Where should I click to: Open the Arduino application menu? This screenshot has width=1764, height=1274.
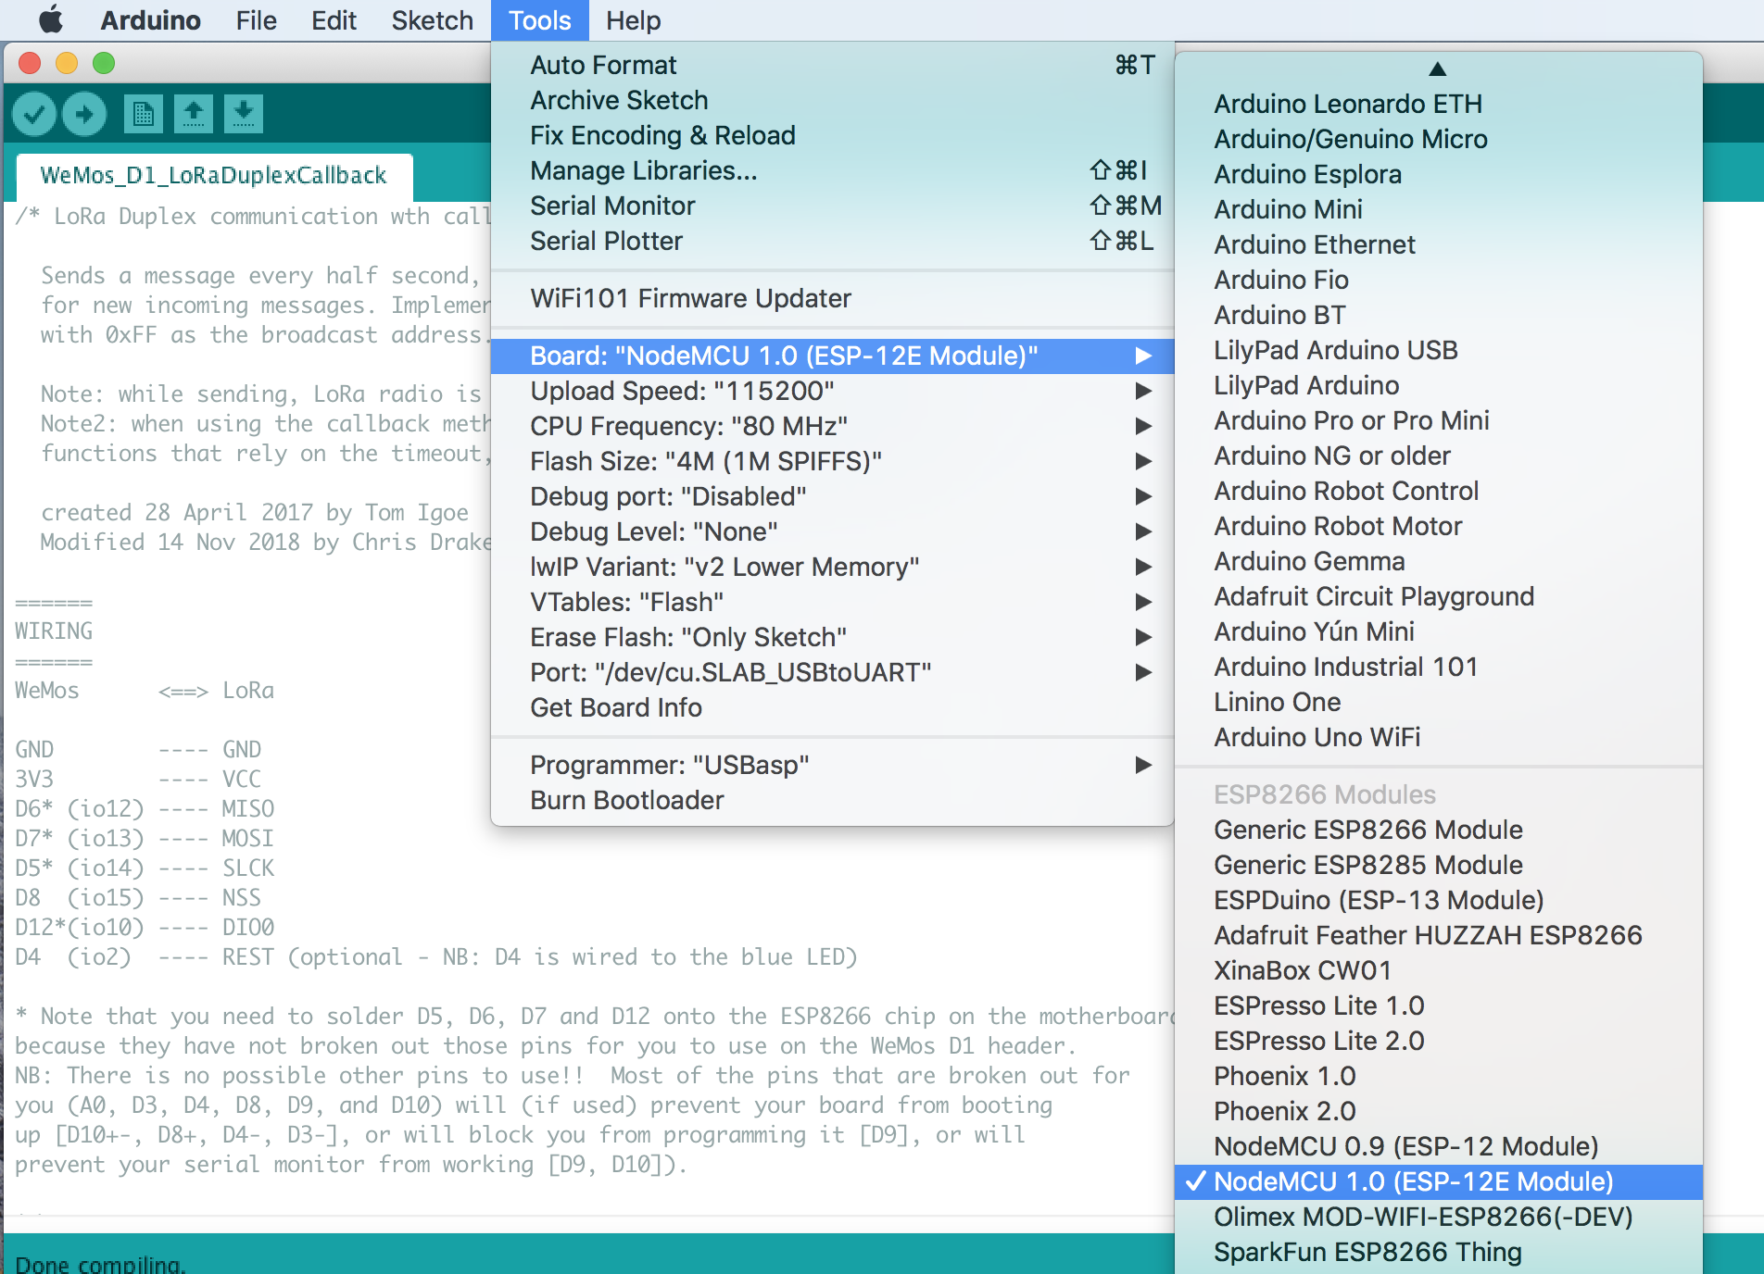coord(150,20)
